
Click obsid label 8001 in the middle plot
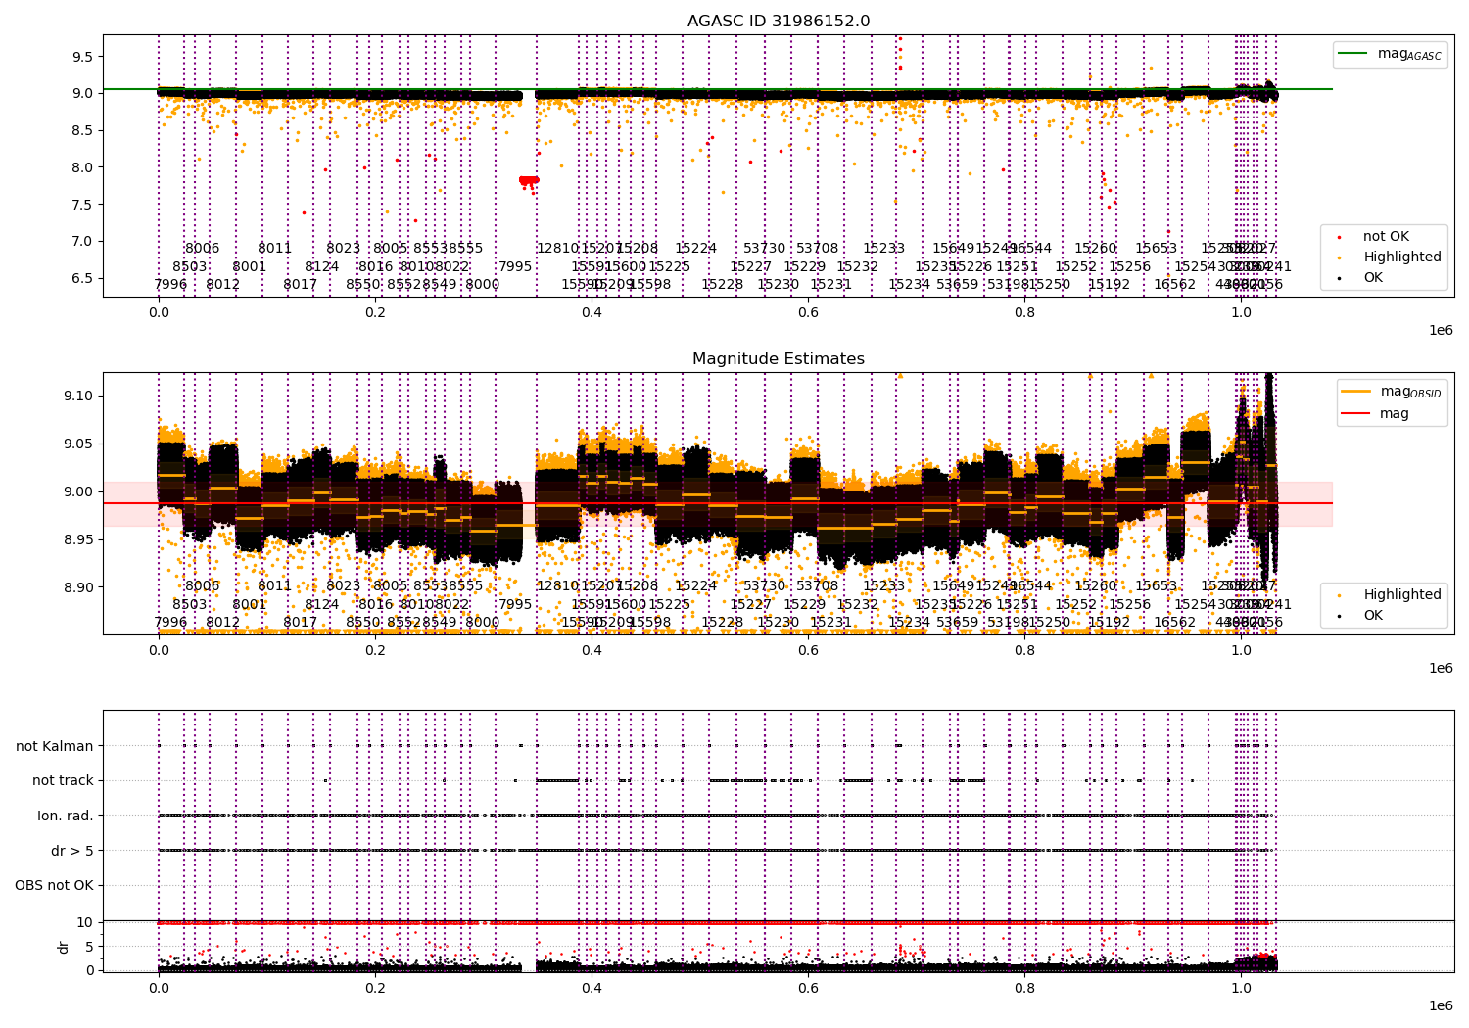pos(250,604)
